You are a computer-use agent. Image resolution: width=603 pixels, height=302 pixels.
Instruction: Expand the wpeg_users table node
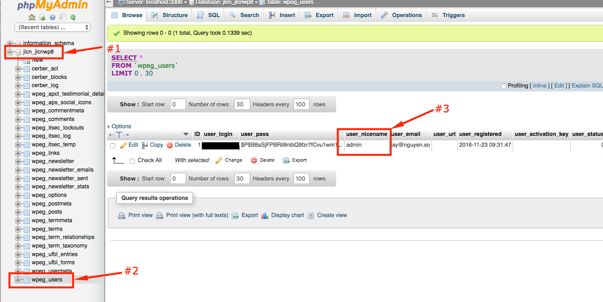point(18,280)
